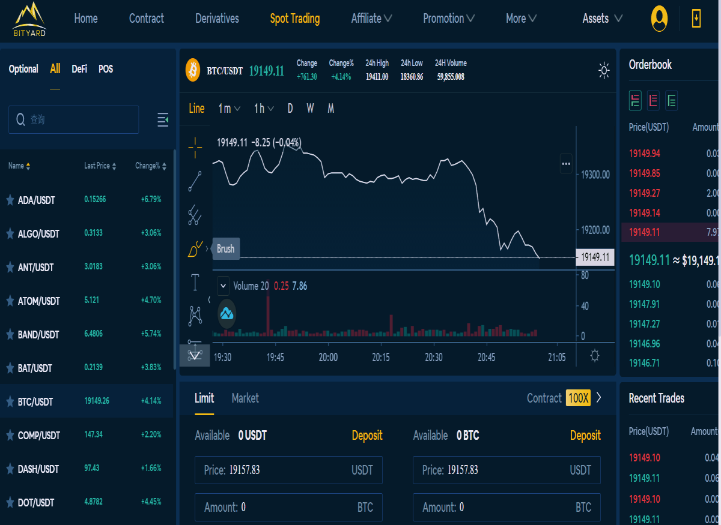721x525 pixels.
Task: Click Deposit next to Available USDT
Action: click(x=367, y=436)
